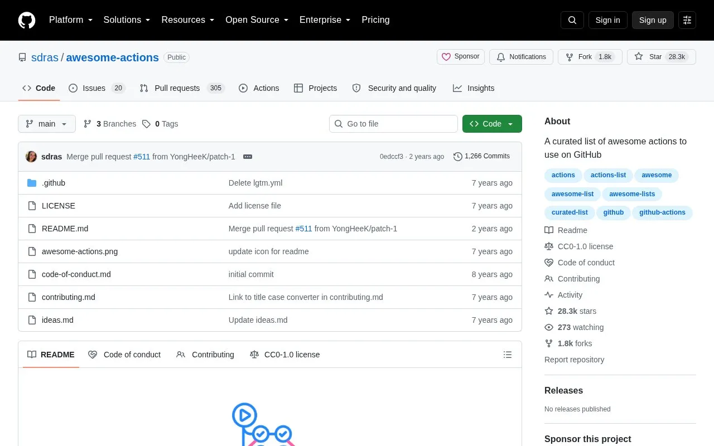Open the CC0-1.0 license sidebar link
This screenshot has height=446, width=714.
click(579, 246)
